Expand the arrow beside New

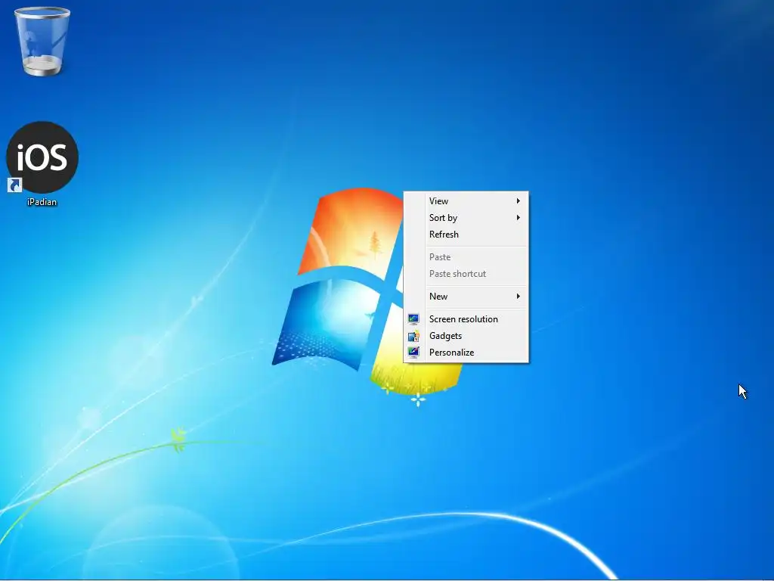pyautogui.click(x=519, y=297)
